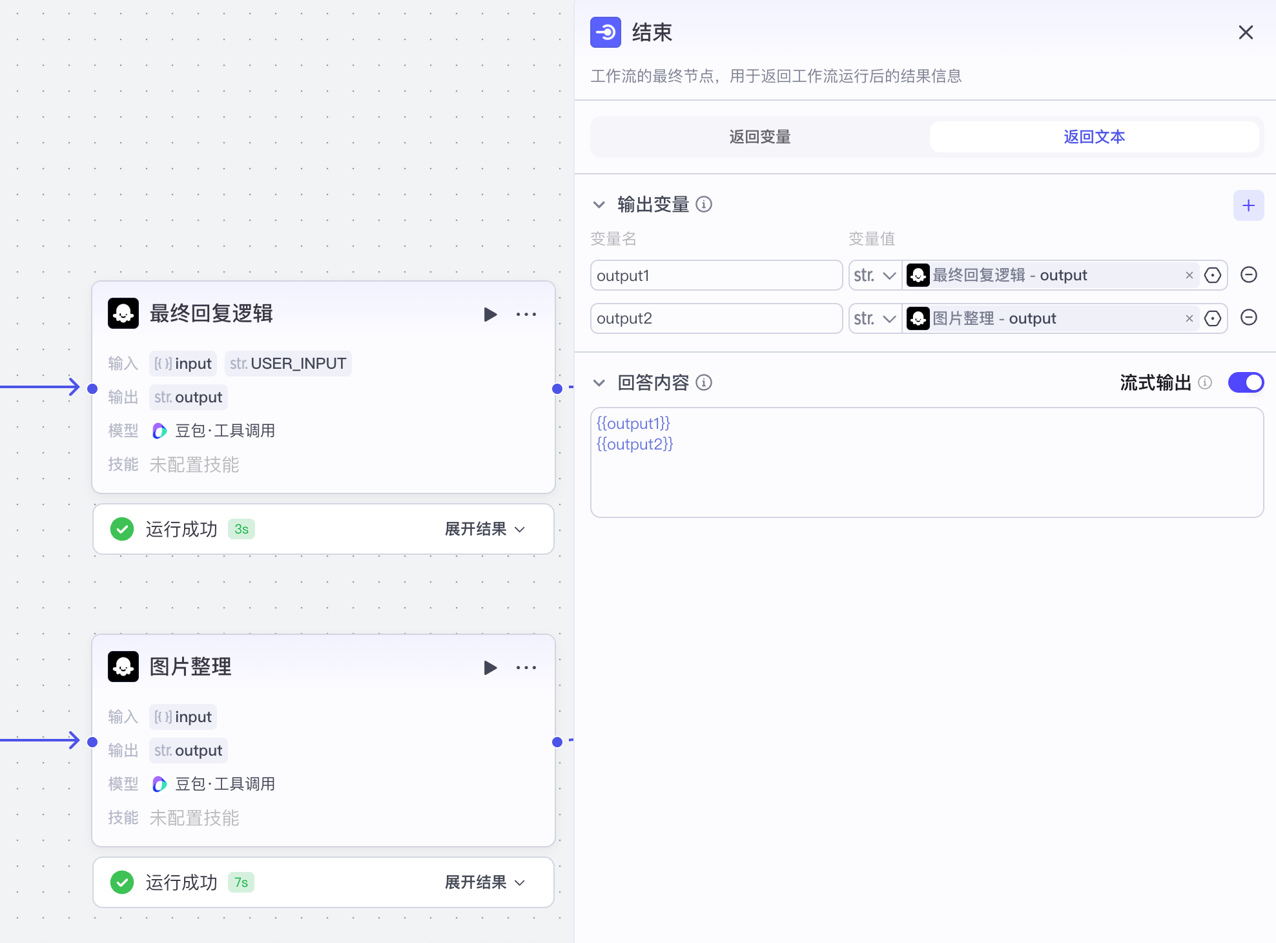Click the info icon beside 流式输出
The image size is (1276, 943).
1205,382
